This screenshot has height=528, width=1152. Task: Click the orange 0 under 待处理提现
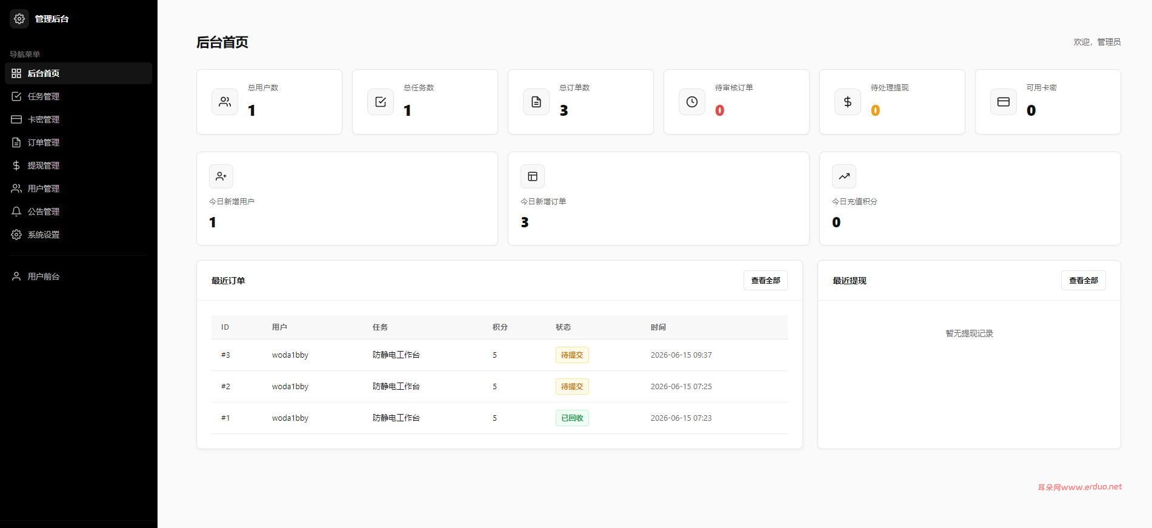click(x=875, y=110)
